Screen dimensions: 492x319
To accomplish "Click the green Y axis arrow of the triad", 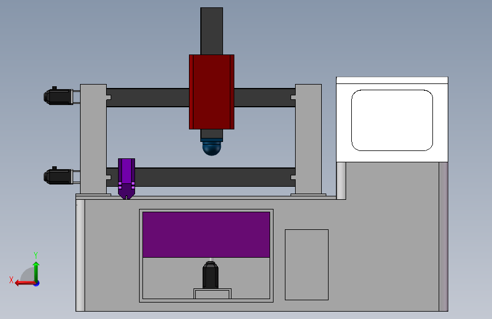I will click(36, 271).
